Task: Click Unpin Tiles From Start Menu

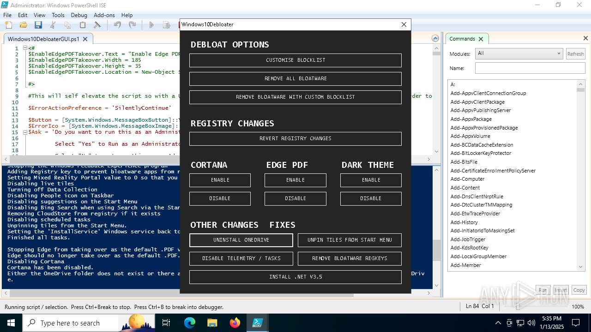Action: (350, 240)
